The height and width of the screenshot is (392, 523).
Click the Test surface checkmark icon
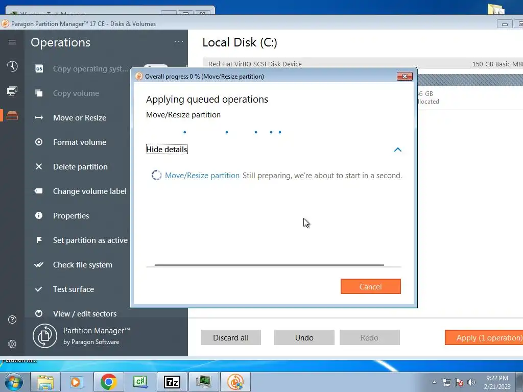(x=39, y=289)
